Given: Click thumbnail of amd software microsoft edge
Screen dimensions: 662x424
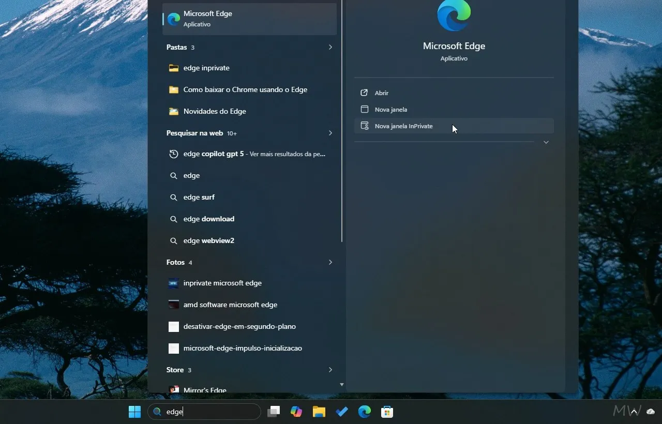Looking at the screenshot, I should (x=174, y=305).
